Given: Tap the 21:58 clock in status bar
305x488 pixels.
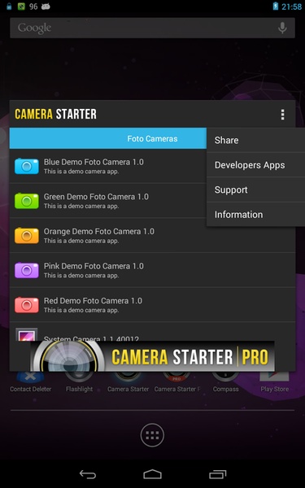Looking at the screenshot, I should (x=292, y=7).
